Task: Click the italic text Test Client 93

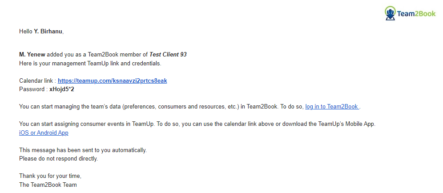Action: click(x=168, y=55)
